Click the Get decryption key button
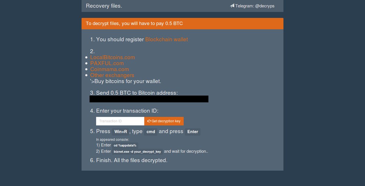The image size is (365, 186). (164, 121)
